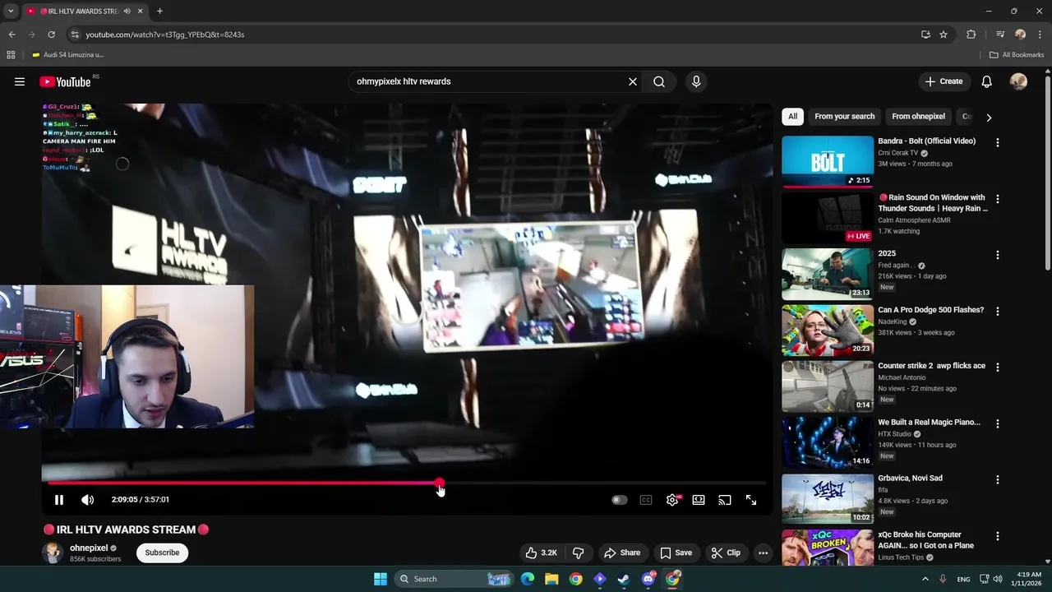Click the magnifier search button
Viewport: 1052px width, 592px height.
(x=659, y=81)
